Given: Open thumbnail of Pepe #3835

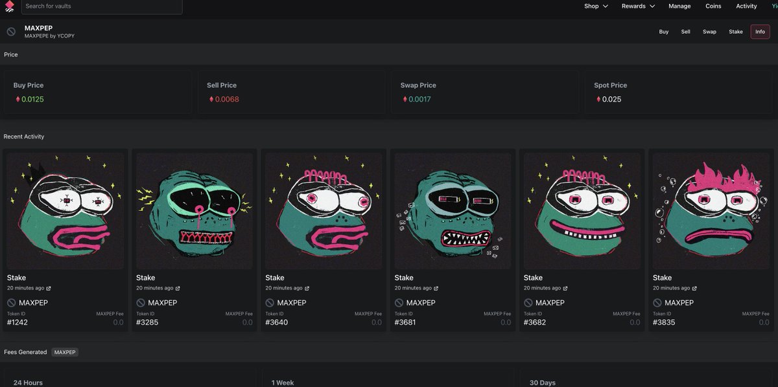Looking at the screenshot, I should [711, 210].
